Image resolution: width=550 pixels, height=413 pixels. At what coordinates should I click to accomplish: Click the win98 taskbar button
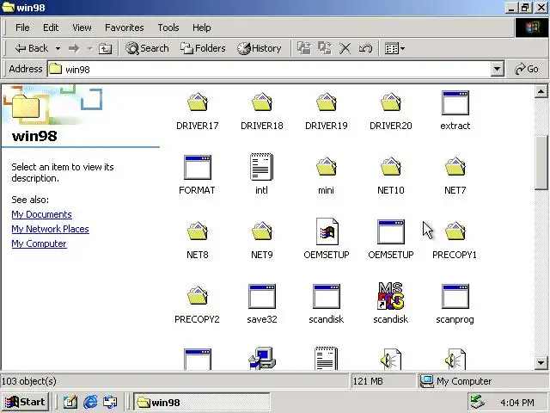201,402
